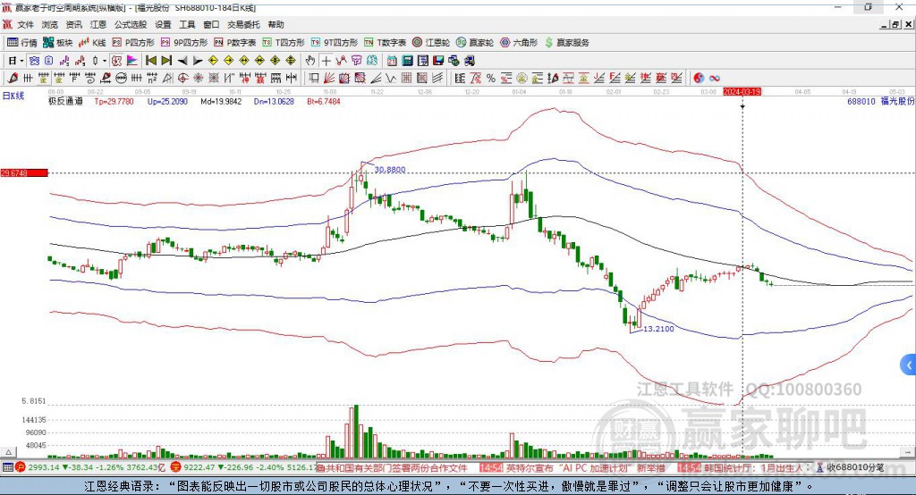Click the infinity loop icon

[714, 79]
